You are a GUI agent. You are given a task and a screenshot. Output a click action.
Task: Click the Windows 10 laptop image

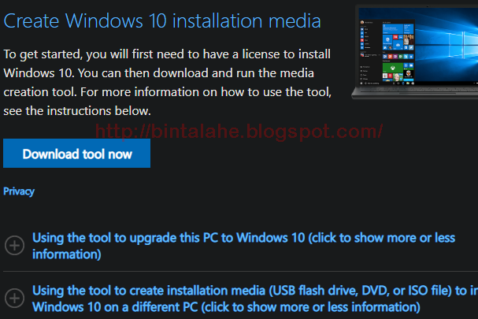point(415,53)
